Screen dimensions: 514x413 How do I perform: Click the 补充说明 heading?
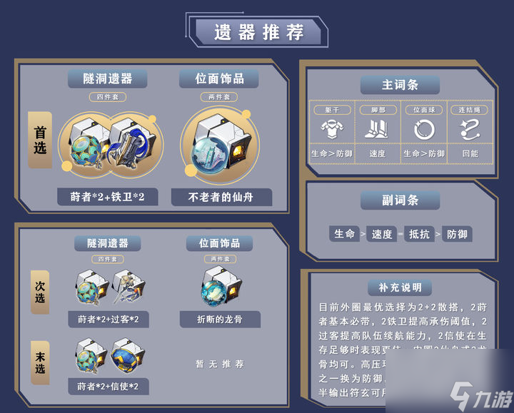(400, 287)
